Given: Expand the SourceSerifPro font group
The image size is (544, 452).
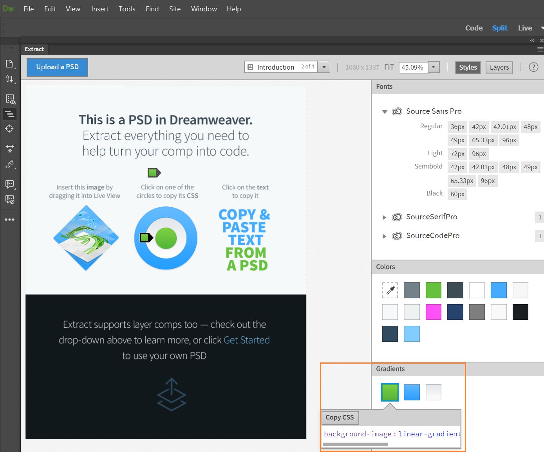Looking at the screenshot, I should point(385,217).
